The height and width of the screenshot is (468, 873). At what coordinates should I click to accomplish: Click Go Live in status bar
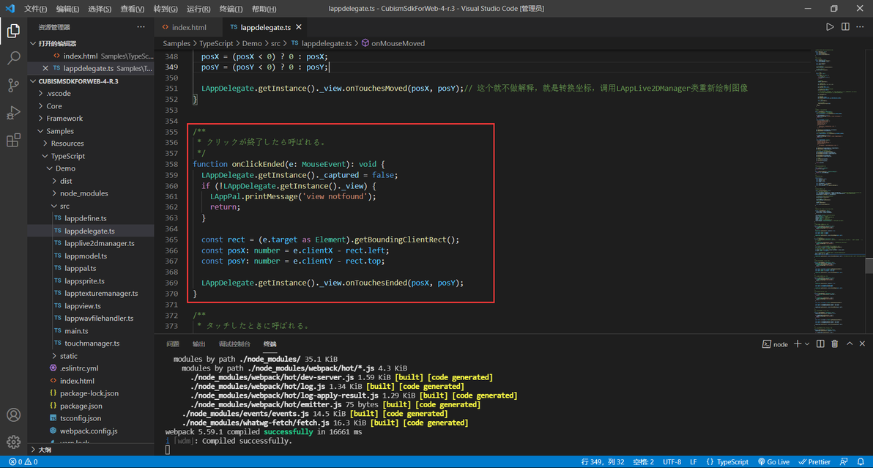774,462
